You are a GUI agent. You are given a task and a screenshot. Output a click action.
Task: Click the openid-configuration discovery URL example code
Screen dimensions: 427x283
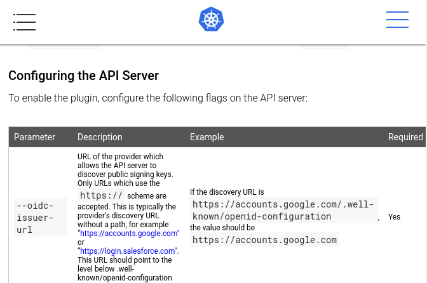point(283,210)
